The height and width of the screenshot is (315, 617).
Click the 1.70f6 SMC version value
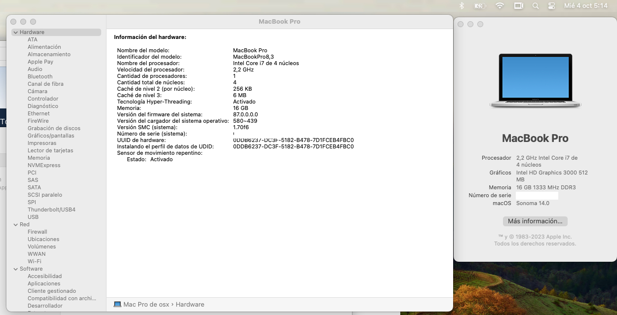pyautogui.click(x=241, y=127)
